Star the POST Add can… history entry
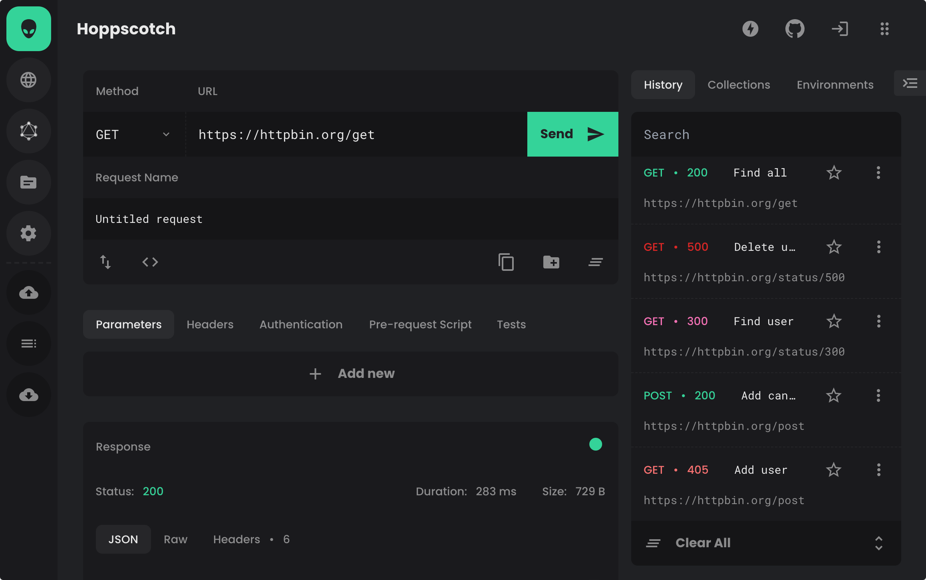 [834, 395]
